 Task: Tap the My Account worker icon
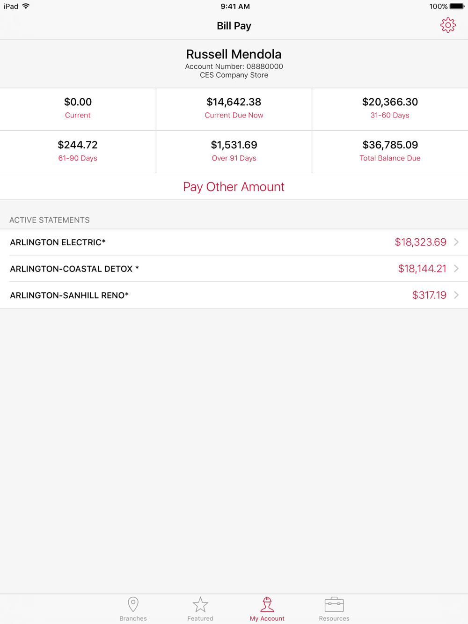click(x=267, y=604)
